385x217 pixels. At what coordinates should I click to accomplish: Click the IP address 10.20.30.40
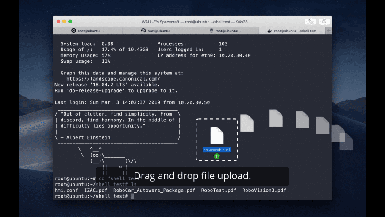click(x=235, y=55)
